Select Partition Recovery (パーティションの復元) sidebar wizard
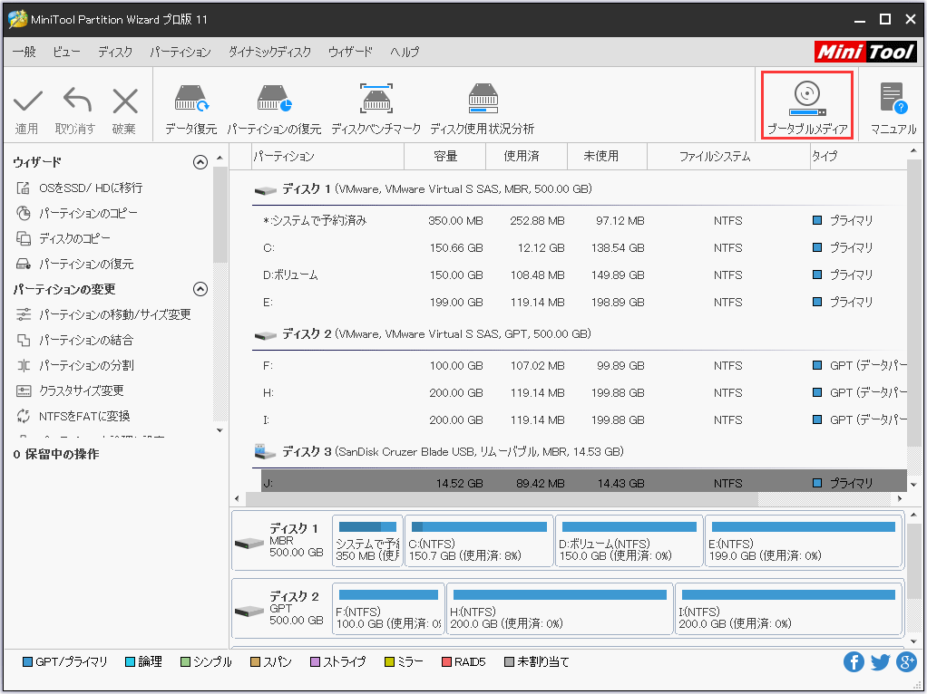Screen dimensions: 927x694 [x=86, y=264]
